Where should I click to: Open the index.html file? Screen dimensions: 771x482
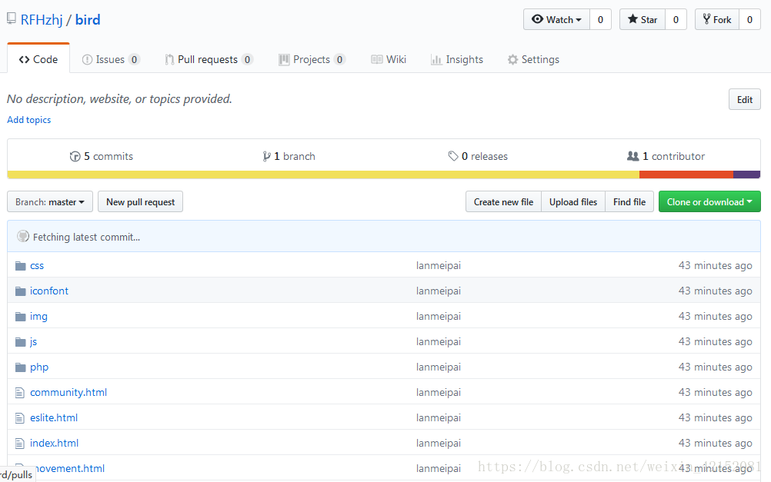pyautogui.click(x=54, y=444)
